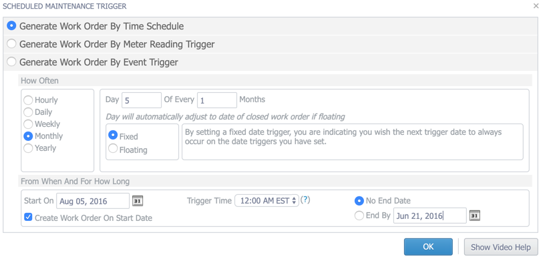The image size is (541, 259).
Task: Focus the Of Every months input field
Action: (x=217, y=100)
